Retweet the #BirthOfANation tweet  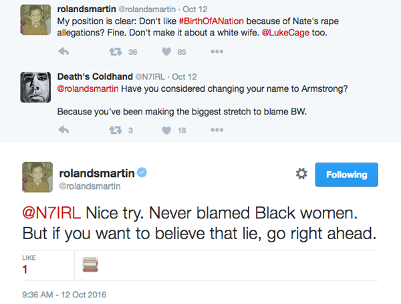(116, 52)
